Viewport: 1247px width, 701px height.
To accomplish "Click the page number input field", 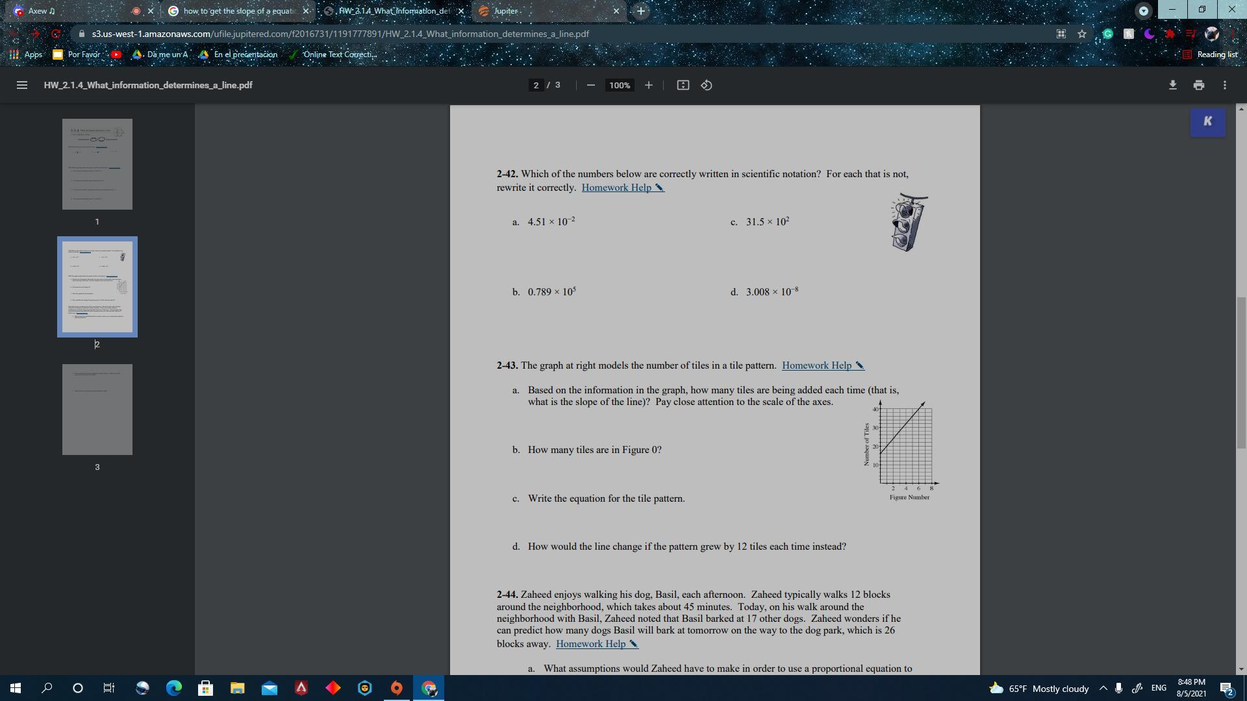I will [536, 85].
